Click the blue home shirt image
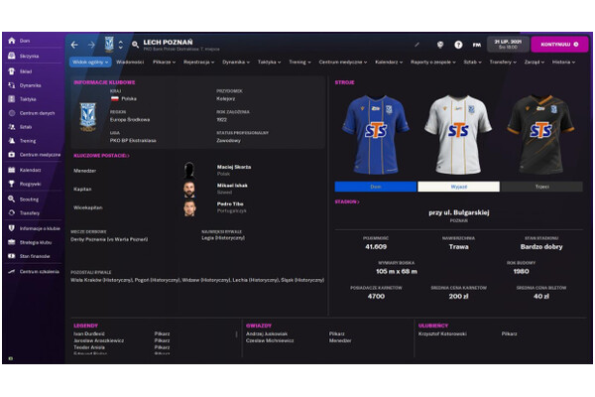The width and height of the screenshot is (595, 397). 376,135
